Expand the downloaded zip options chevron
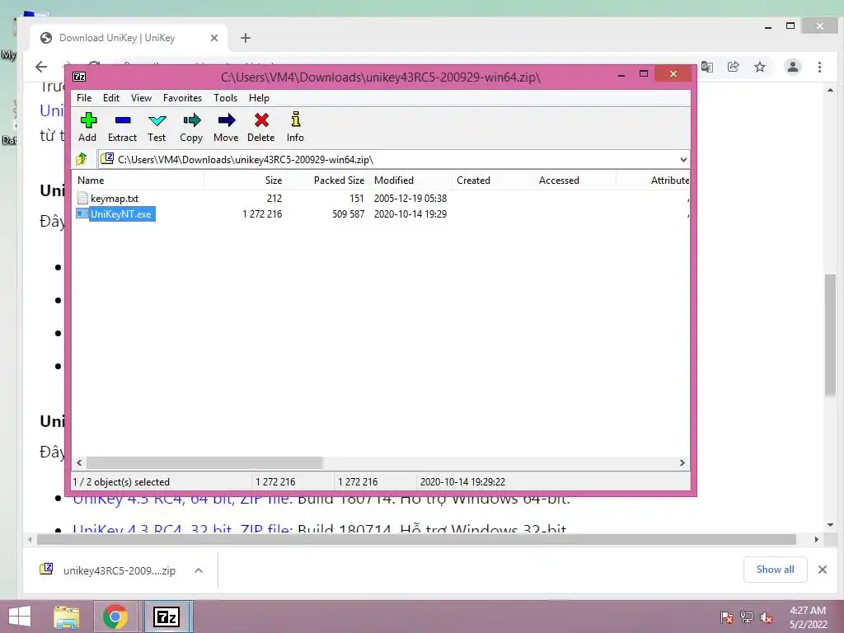This screenshot has height=633, width=844. tap(199, 570)
